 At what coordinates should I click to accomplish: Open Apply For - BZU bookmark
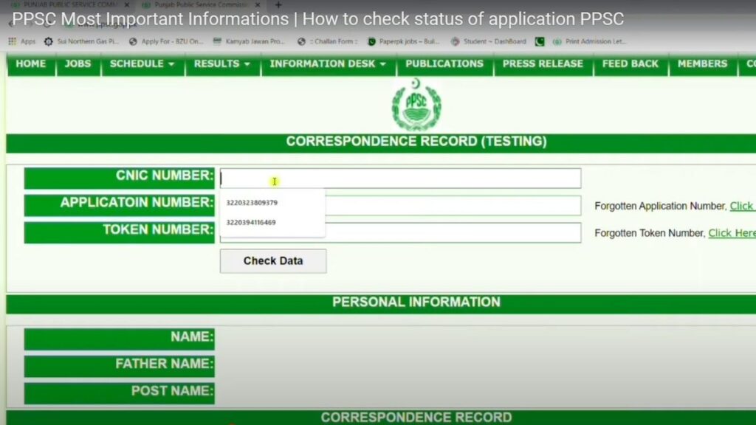click(x=166, y=41)
